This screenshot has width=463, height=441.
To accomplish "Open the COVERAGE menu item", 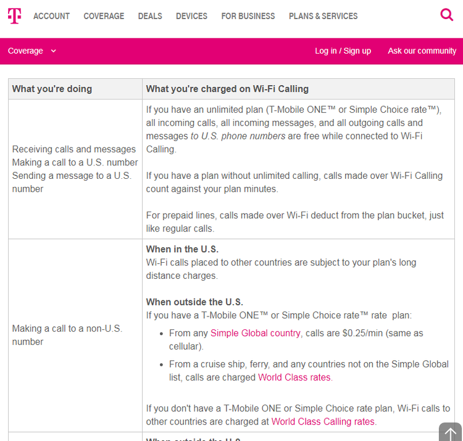I will click(x=104, y=16).
